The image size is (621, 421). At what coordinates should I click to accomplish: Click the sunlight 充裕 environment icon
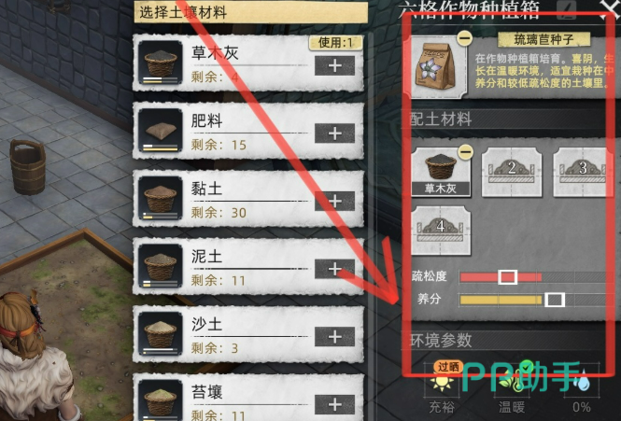442,381
